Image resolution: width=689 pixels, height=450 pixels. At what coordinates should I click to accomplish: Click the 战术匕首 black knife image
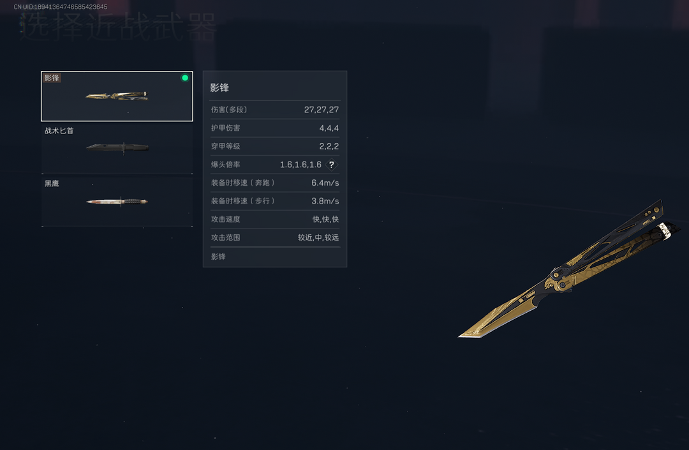(117, 147)
